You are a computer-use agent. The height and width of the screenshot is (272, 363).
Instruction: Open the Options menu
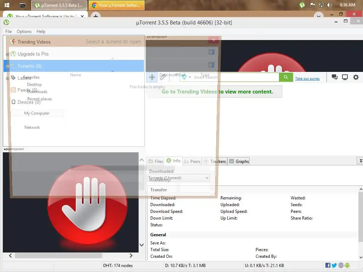[24, 32]
